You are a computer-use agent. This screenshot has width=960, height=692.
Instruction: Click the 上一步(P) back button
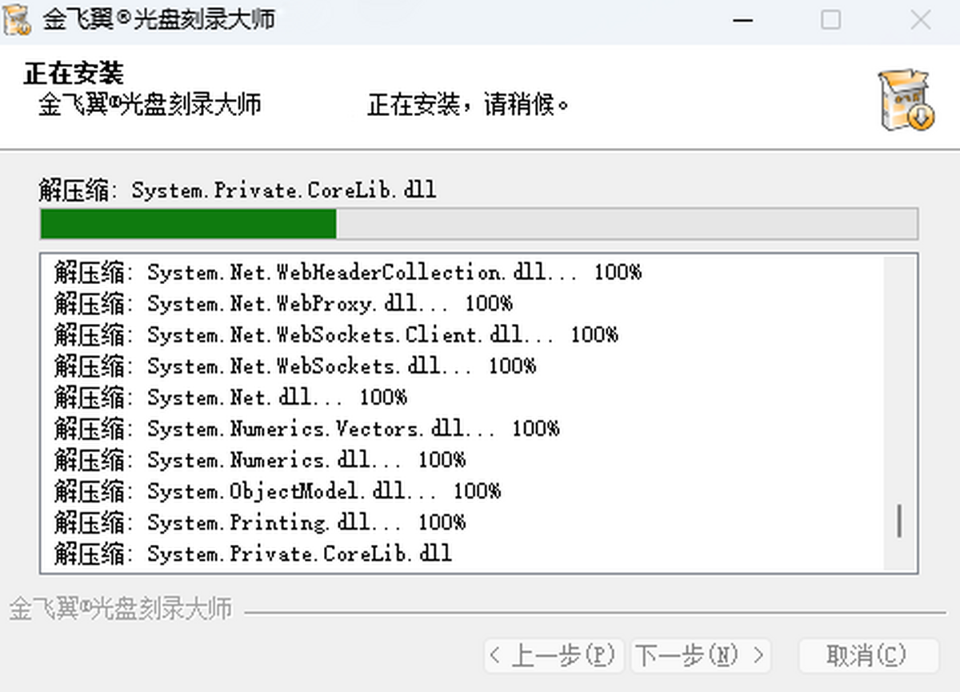point(553,656)
